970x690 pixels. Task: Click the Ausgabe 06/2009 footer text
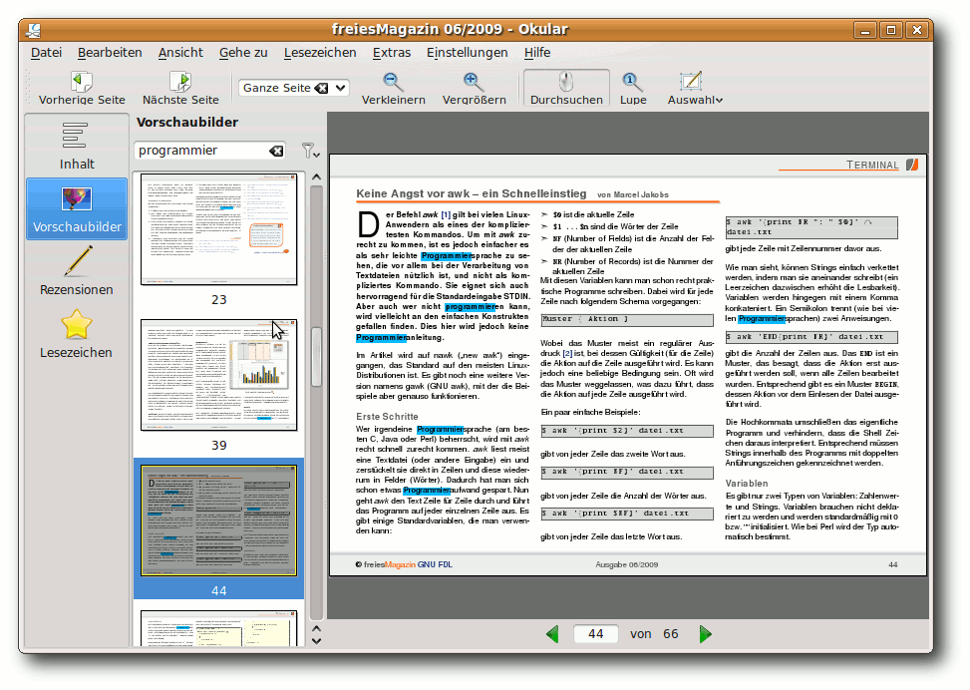627,564
